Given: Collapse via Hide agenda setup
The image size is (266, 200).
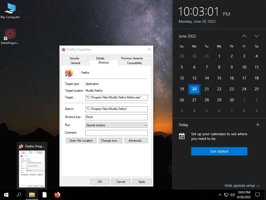Looking at the screenshot, I should [242, 185].
